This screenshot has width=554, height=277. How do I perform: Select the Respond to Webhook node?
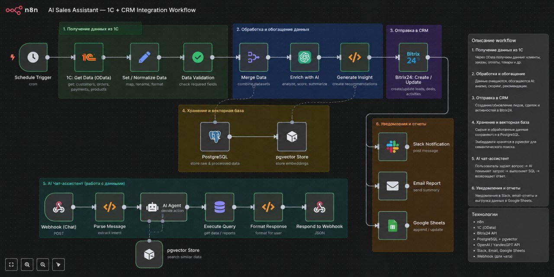click(319, 207)
